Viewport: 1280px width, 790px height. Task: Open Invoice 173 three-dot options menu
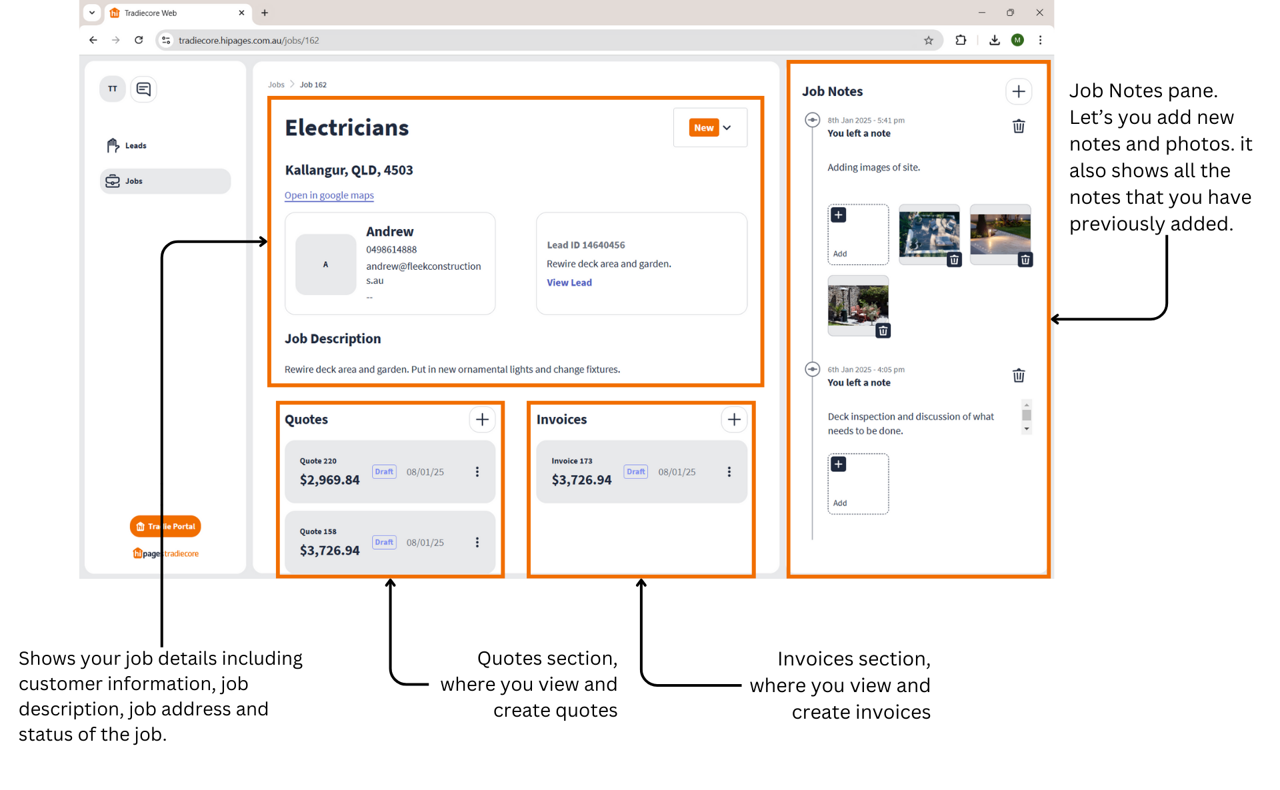coord(729,472)
